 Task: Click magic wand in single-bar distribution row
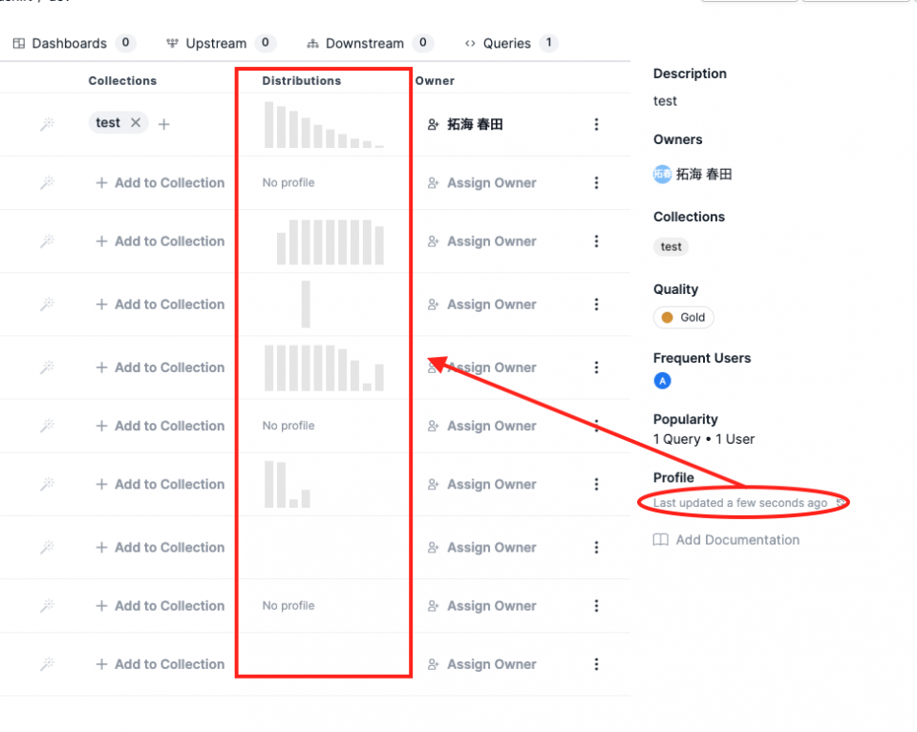[47, 303]
